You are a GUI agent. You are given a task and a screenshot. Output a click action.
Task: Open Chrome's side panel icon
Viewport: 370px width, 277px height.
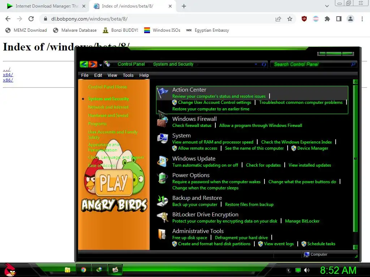(x=339, y=19)
